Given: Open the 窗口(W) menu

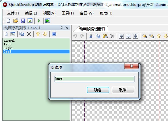Looking at the screenshot, I should coord(87,13).
